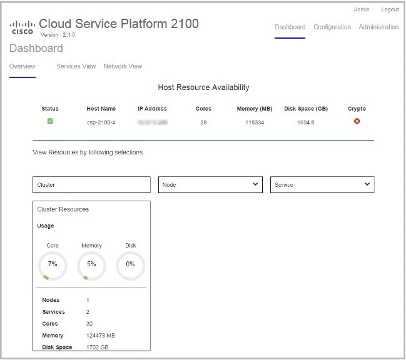Click the red Crypto error icon
The image size is (406, 360).
(x=357, y=121)
